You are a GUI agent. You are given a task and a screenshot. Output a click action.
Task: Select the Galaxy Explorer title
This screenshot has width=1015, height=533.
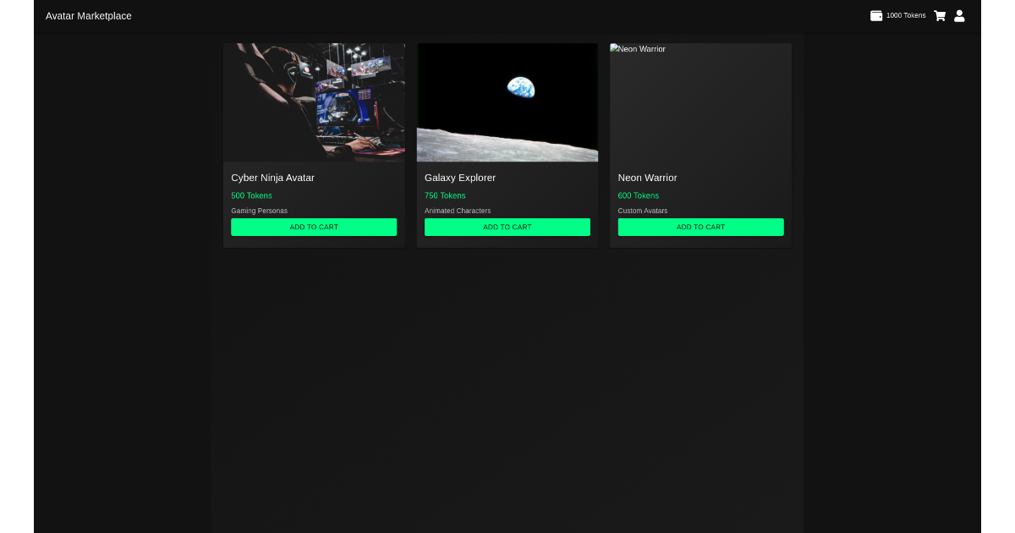460,178
